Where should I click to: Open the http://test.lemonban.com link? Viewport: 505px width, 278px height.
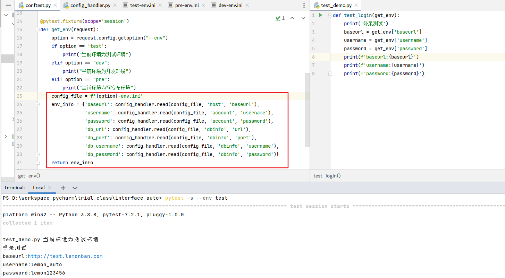click(65, 256)
